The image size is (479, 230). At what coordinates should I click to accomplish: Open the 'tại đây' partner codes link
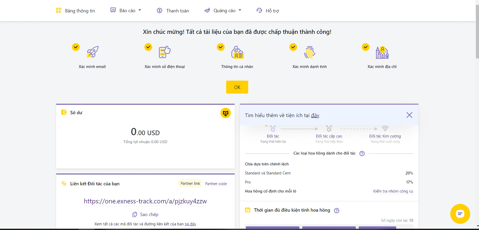click(x=190, y=224)
